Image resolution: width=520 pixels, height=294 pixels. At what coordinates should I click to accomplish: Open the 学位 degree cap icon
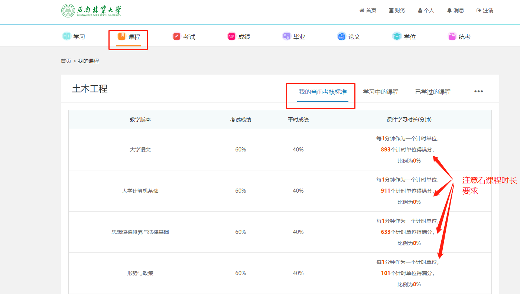397,36
